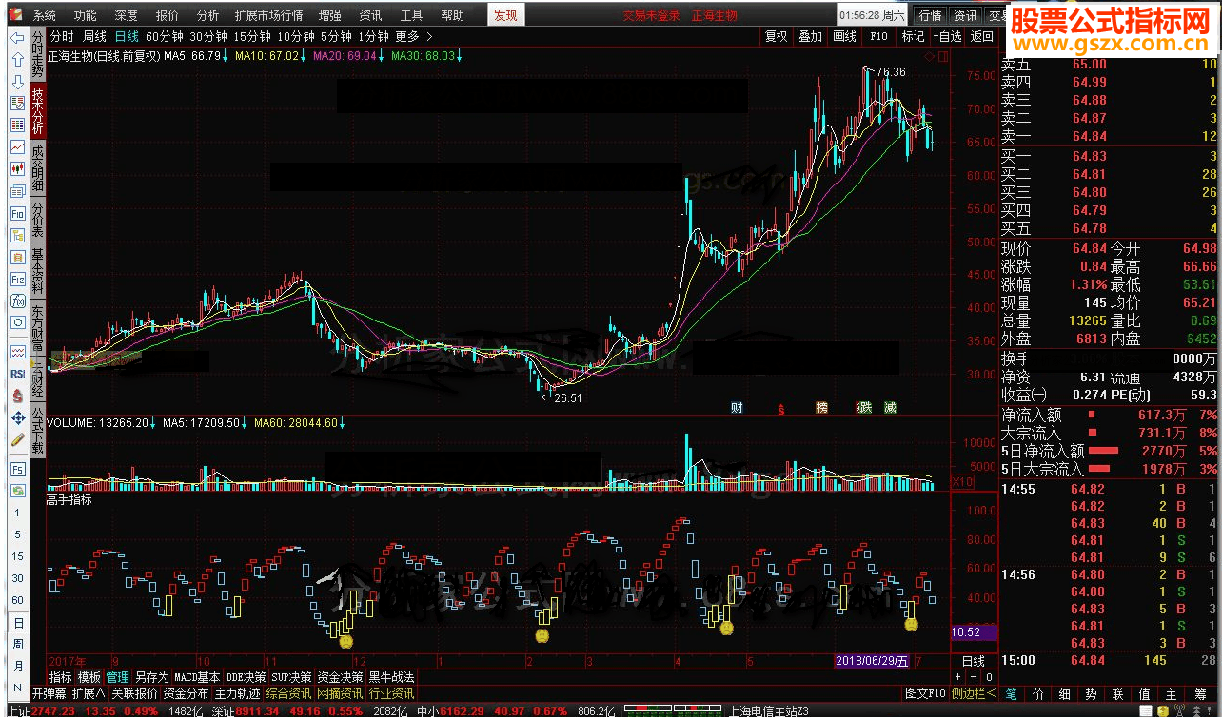The width and height of the screenshot is (1222, 717).
Task: Expand the 更多 period options
Action: [x=414, y=36]
